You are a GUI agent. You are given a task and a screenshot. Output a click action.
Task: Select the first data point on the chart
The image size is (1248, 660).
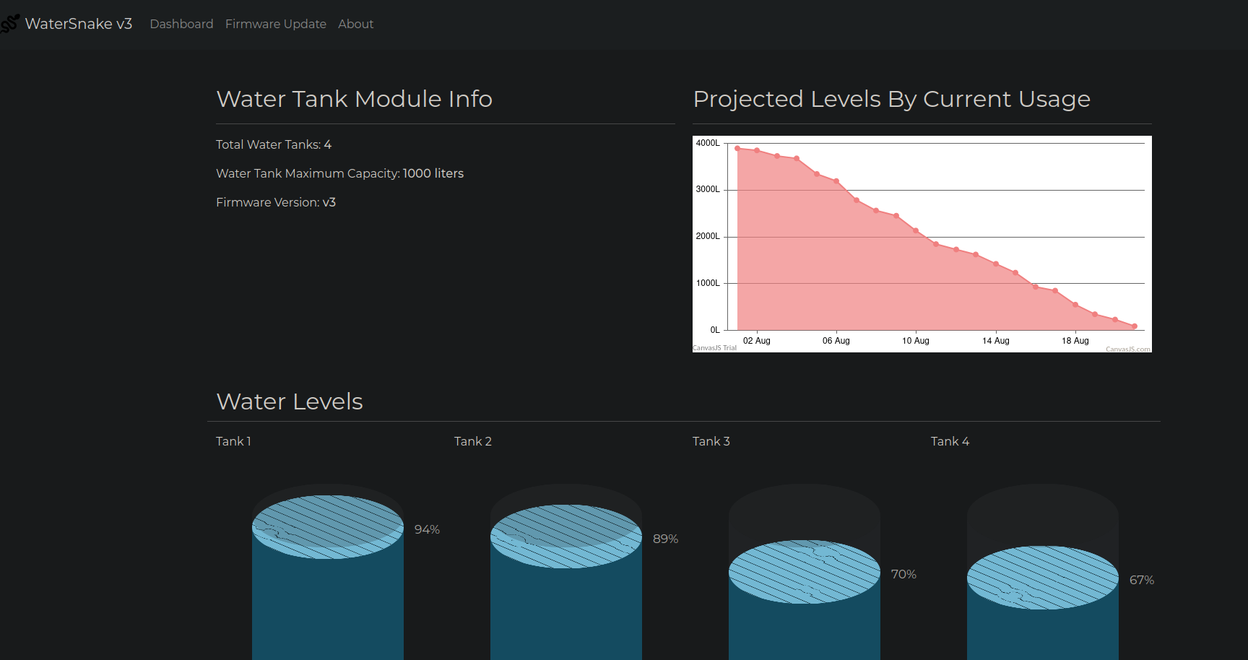coord(737,149)
